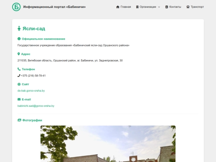Open the Транспорт menu item
216x162 pixels.
tap(197, 7)
